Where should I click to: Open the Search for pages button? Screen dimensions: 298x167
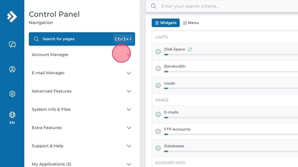pos(82,39)
